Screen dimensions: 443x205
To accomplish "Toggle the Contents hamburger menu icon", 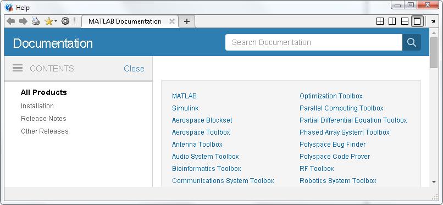I will coord(18,68).
